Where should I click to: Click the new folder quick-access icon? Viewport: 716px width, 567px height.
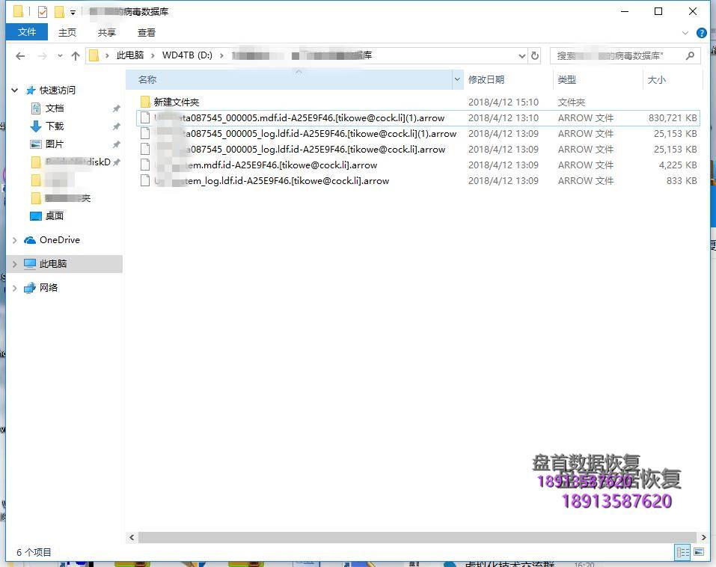(x=59, y=11)
